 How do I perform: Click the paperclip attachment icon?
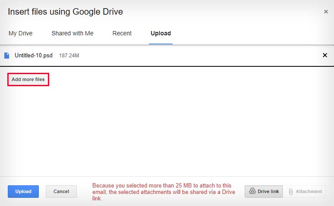(290, 191)
